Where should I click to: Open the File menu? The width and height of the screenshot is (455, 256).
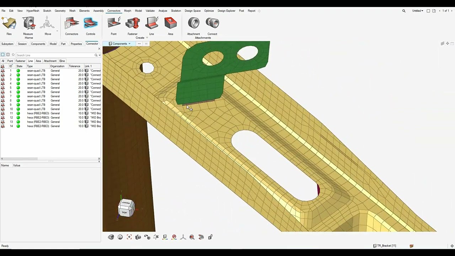[4, 11]
